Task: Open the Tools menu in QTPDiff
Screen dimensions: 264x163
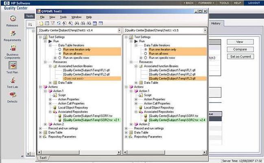Action: tap(63, 17)
